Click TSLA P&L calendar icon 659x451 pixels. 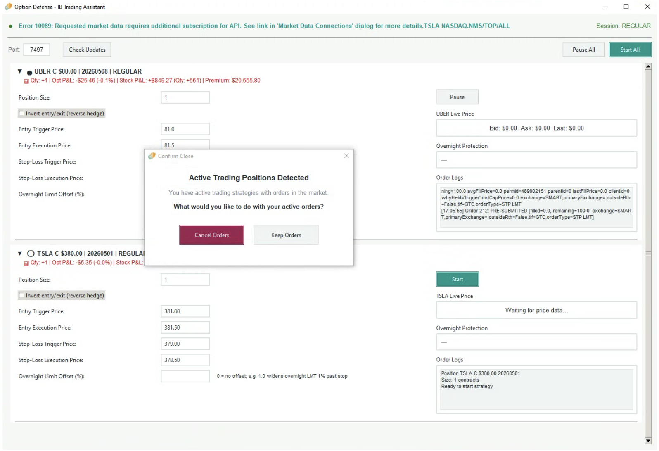coord(26,263)
